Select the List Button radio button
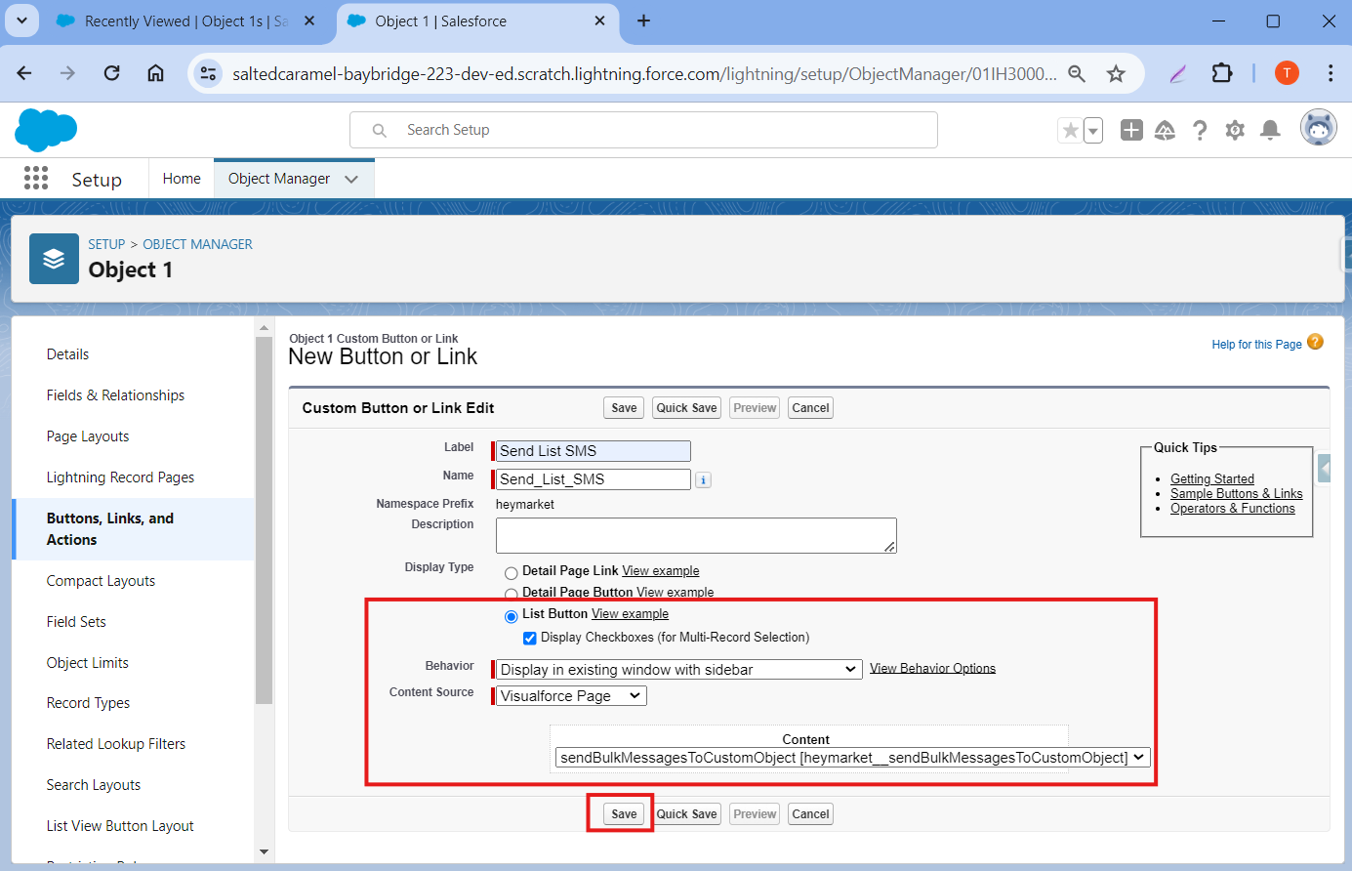This screenshot has height=871, width=1352. point(511,616)
